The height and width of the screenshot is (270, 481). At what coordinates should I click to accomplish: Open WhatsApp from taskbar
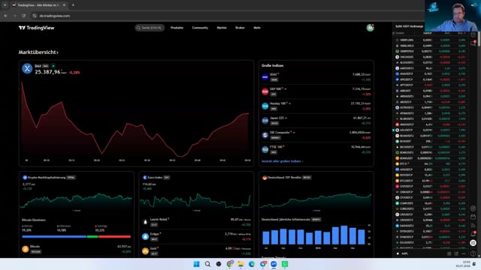[285, 264]
